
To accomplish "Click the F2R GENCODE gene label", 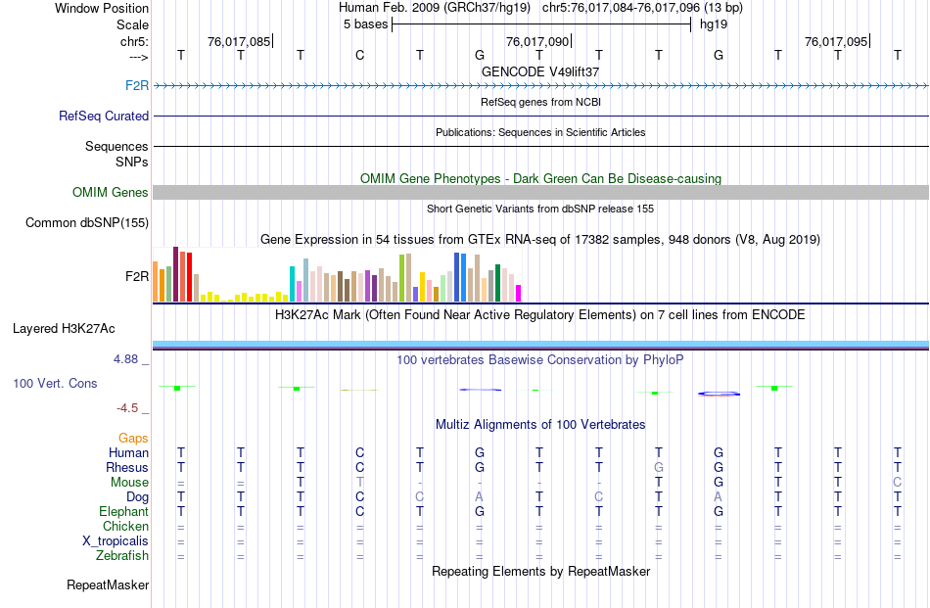I will (136, 85).
